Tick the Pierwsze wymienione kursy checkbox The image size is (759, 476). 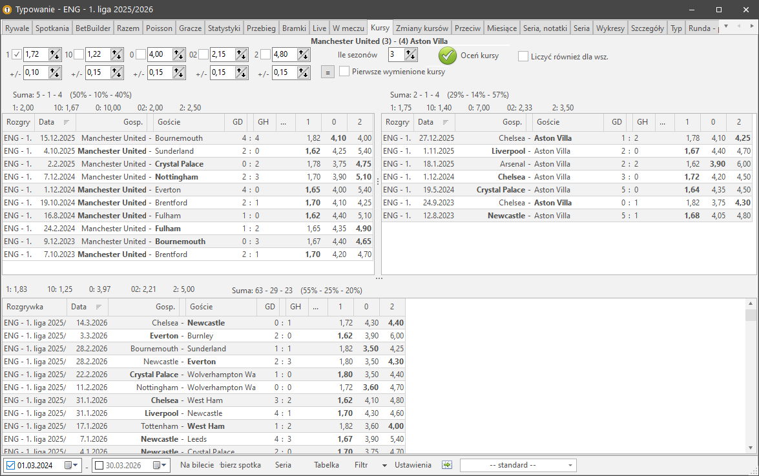(x=344, y=72)
